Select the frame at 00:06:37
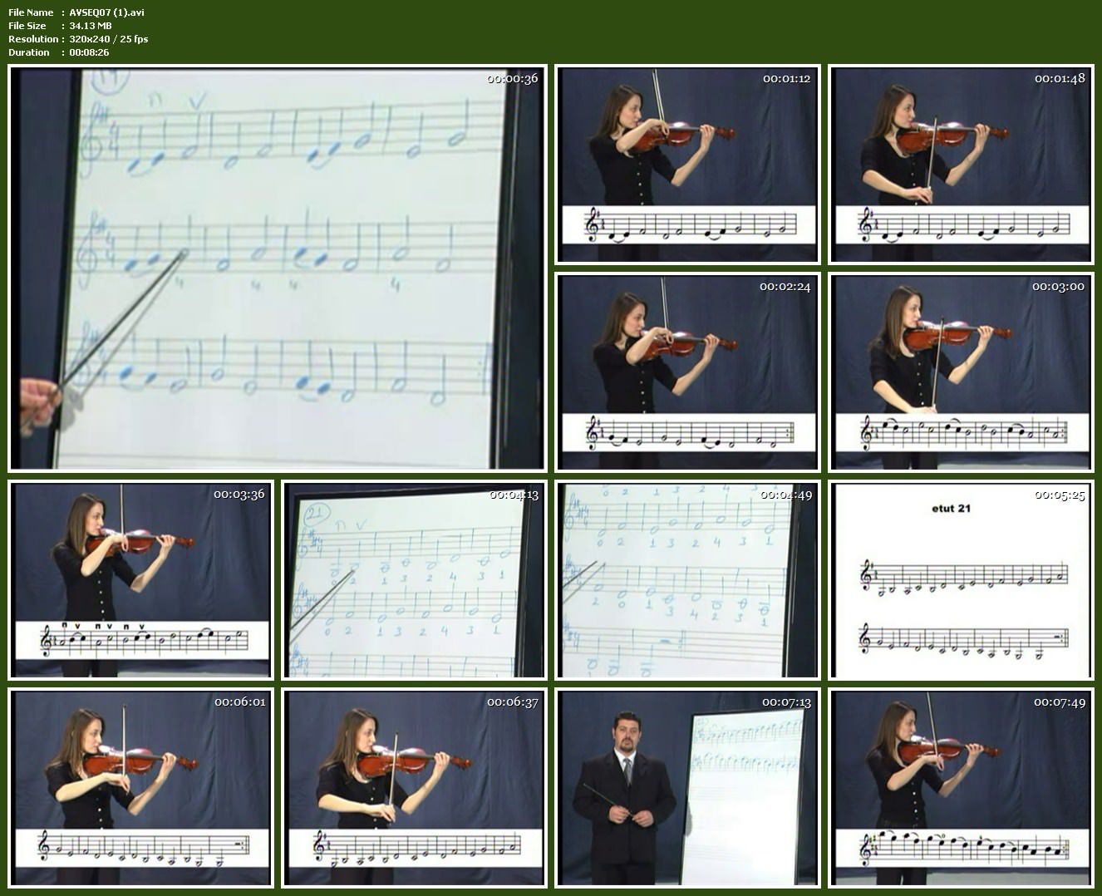 point(414,787)
